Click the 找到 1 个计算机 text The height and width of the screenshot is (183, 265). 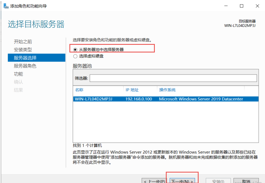87,145
